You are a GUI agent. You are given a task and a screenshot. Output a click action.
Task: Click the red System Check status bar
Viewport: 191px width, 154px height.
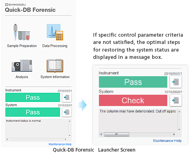tap(133, 100)
